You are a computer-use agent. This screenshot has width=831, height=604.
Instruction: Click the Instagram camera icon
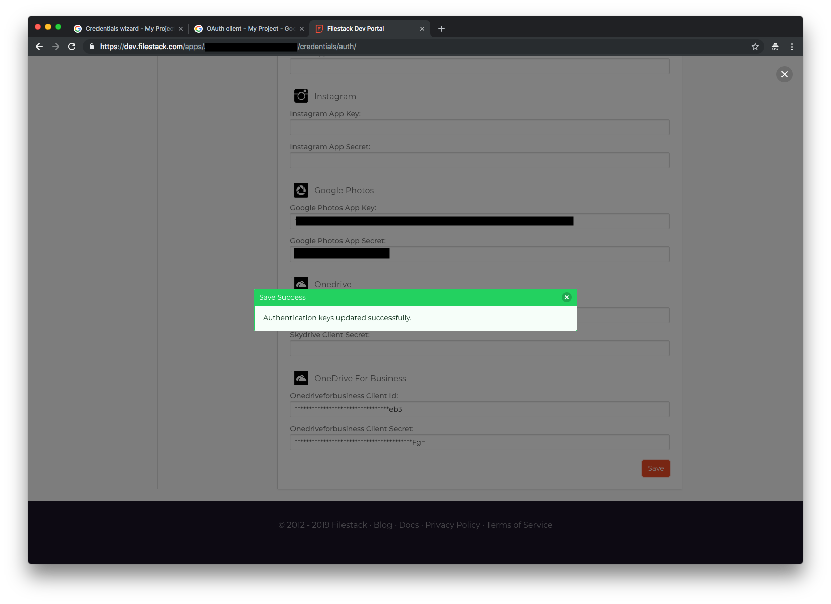pyautogui.click(x=301, y=96)
